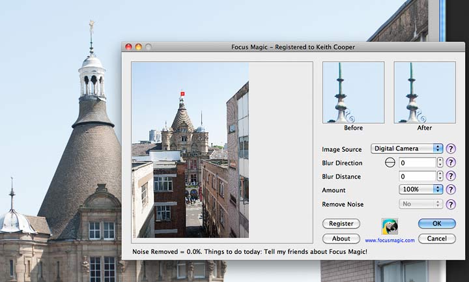Click the Focus Magic title bar text

click(293, 47)
